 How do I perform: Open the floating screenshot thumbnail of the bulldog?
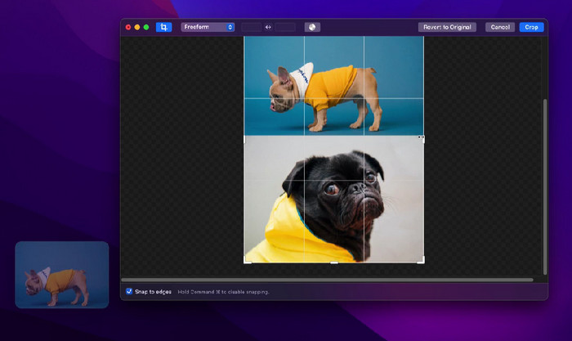click(62, 275)
